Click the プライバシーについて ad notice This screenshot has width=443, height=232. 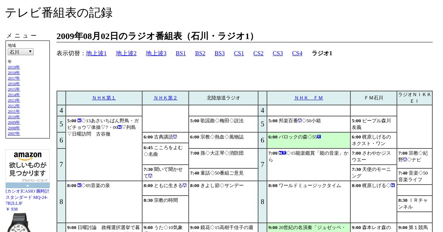pyautogui.click(x=34, y=180)
